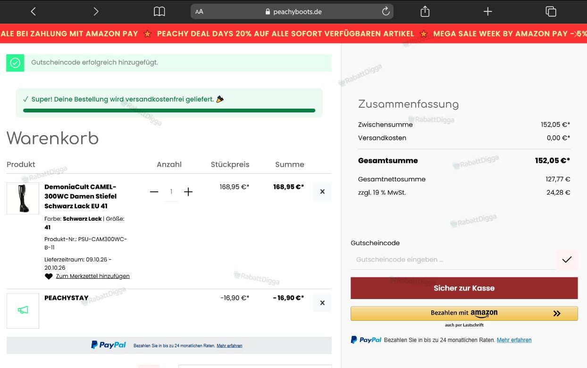Decrease boot quantity with minus button
Screen dimensions: 587x368
[x=154, y=192]
